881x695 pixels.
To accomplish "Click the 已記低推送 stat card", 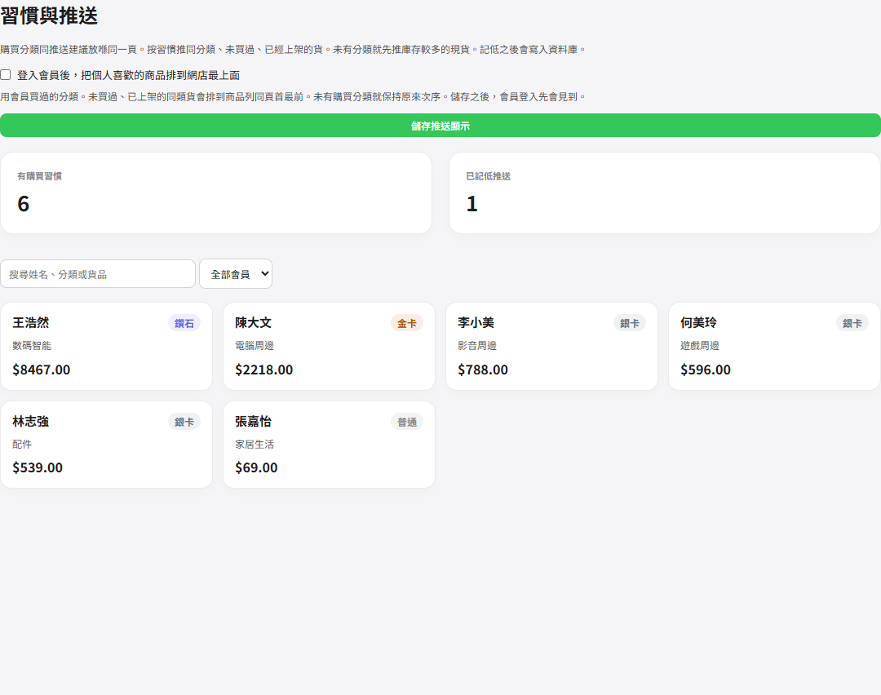I will pos(665,193).
